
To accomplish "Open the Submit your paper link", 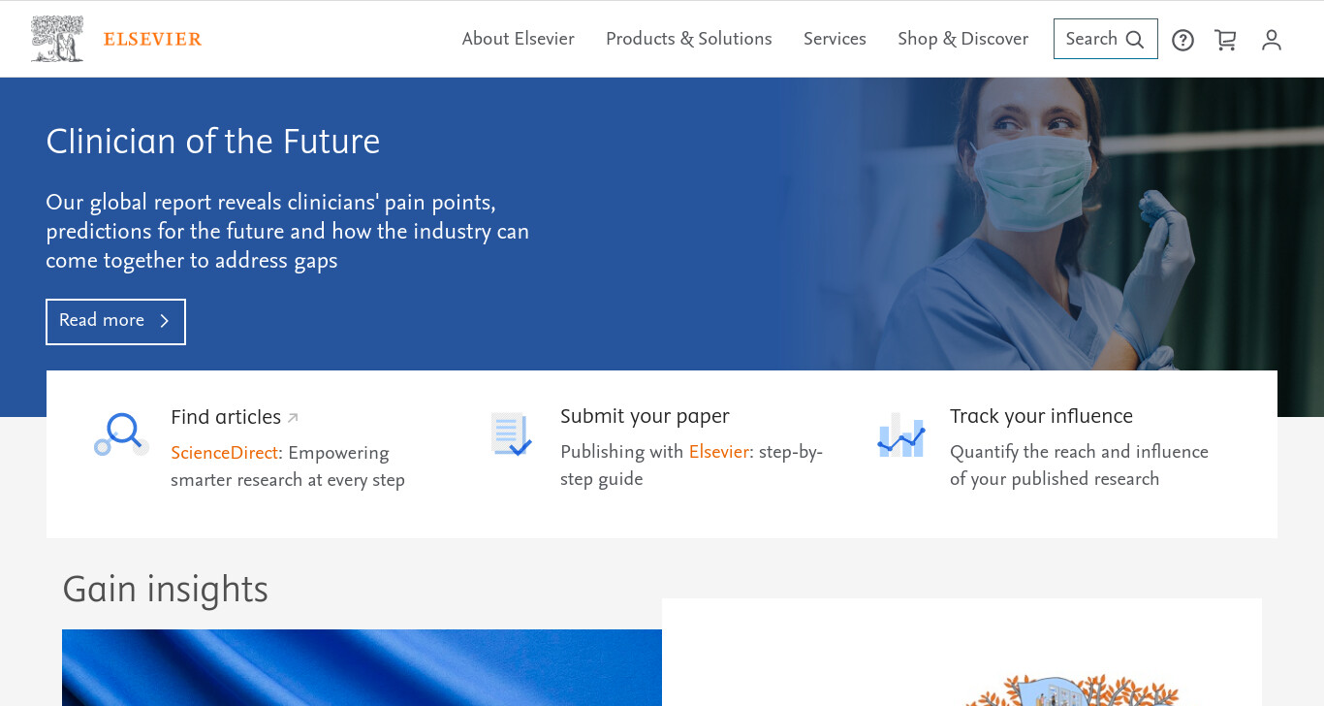I will 645,416.
